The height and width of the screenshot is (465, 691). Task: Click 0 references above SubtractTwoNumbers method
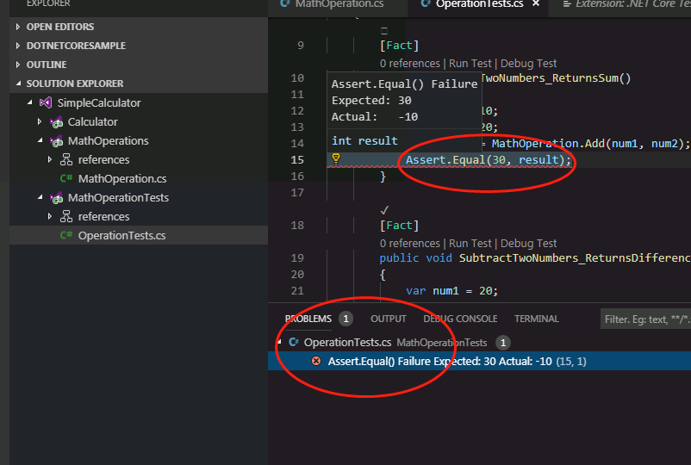coord(410,243)
